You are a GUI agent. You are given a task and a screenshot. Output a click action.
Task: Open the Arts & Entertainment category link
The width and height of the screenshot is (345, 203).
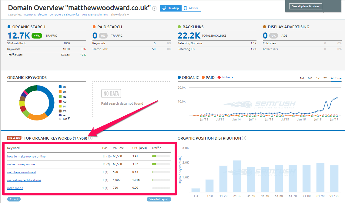point(95,15)
